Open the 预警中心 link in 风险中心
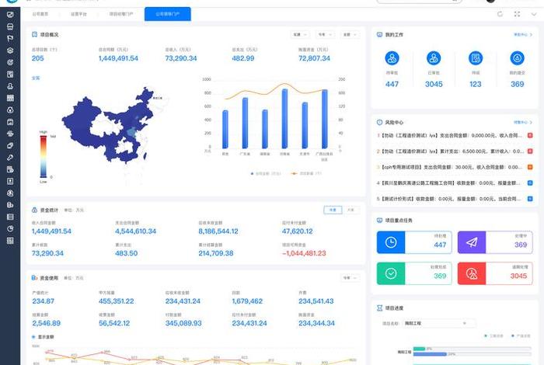 [x=523, y=123]
